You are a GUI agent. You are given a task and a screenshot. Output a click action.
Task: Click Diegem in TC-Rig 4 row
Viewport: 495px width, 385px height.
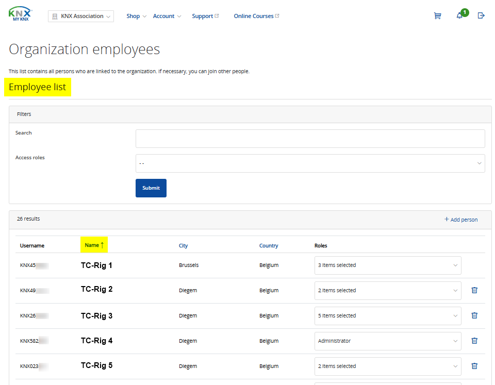pos(188,341)
